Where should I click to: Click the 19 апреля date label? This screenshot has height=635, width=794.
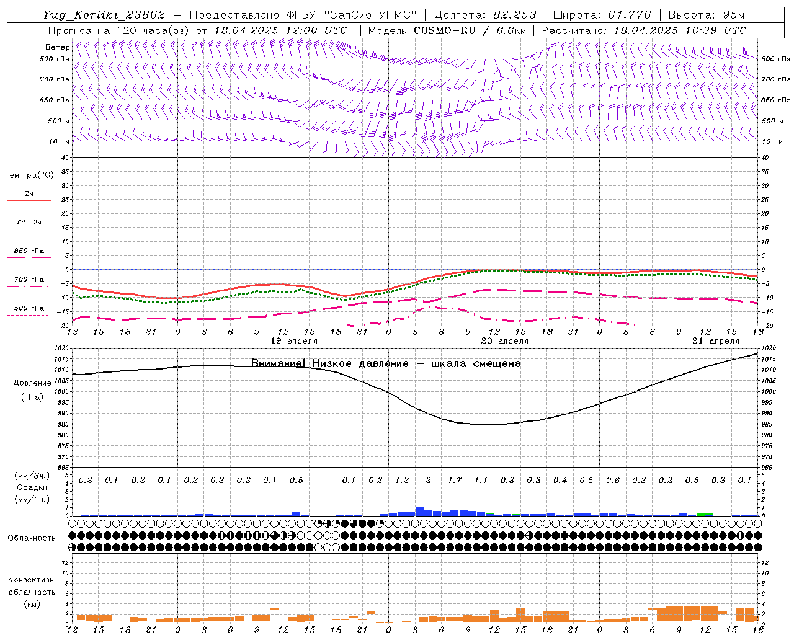pyautogui.click(x=294, y=341)
